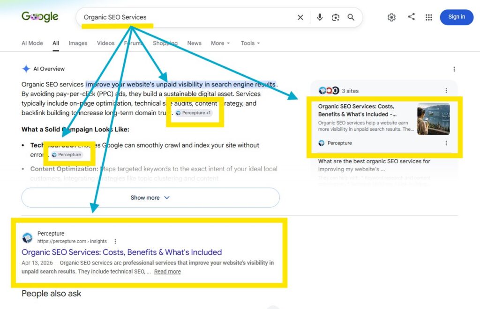Open the Google apps grid icon

(429, 17)
